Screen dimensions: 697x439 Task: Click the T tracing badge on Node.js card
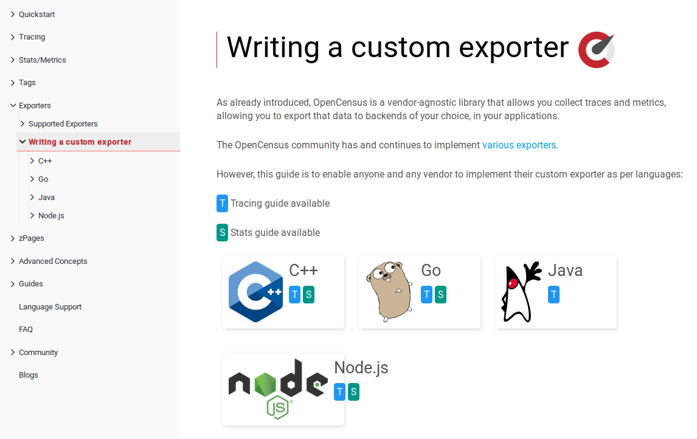click(339, 392)
